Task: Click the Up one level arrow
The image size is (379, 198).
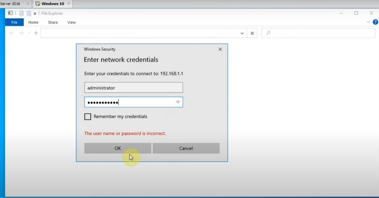Action: coord(36,33)
